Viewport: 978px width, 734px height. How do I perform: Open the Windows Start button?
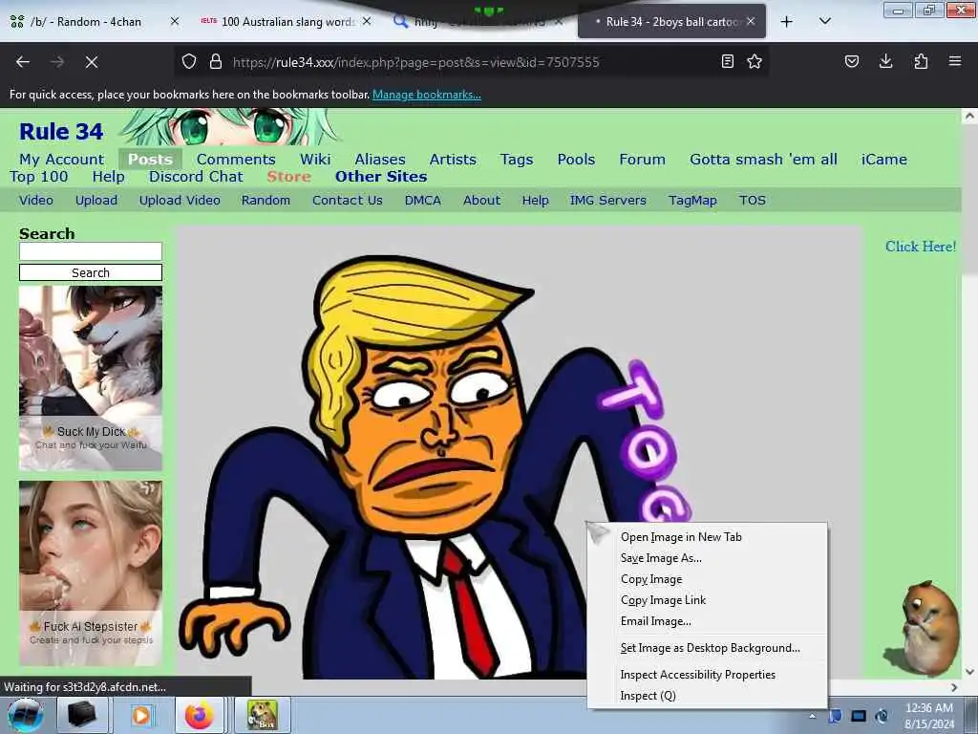coord(25,715)
